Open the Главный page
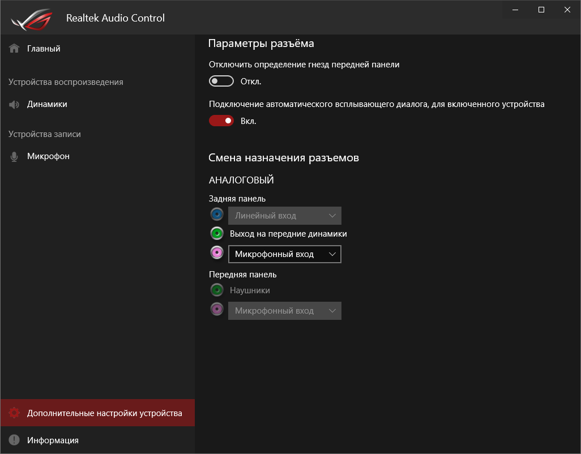Screen dimensions: 581x454 coord(98,49)
